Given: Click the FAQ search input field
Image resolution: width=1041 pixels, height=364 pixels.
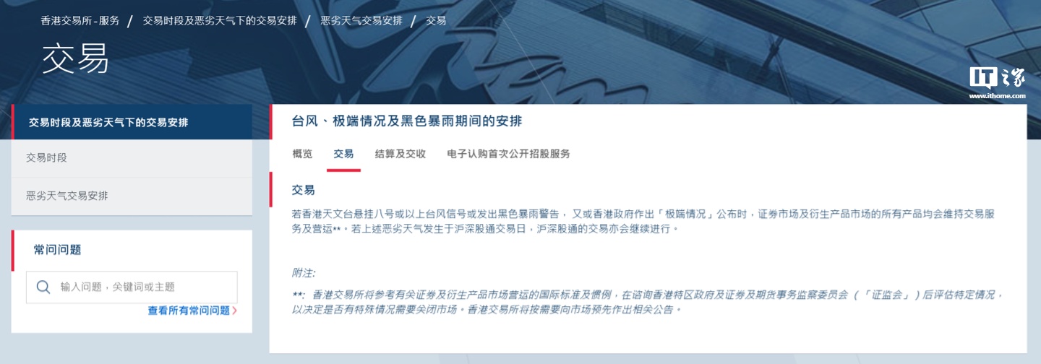Looking at the screenshot, I should point(132,287).
